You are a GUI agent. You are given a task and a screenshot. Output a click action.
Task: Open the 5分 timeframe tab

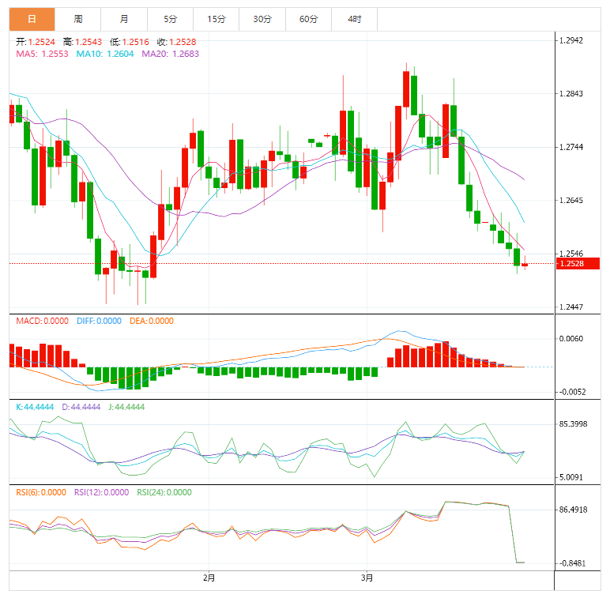click(170, 19)
